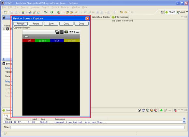Click the LogCat Filter input field
This screenshot has height=137, width=189.
97,127
